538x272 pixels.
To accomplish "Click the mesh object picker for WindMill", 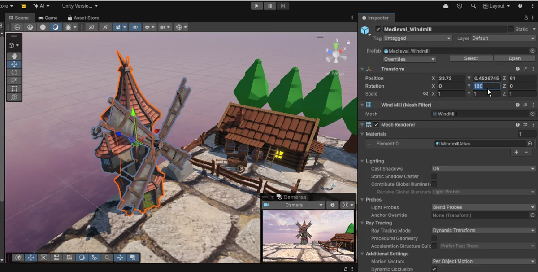I will coord(532,114).
